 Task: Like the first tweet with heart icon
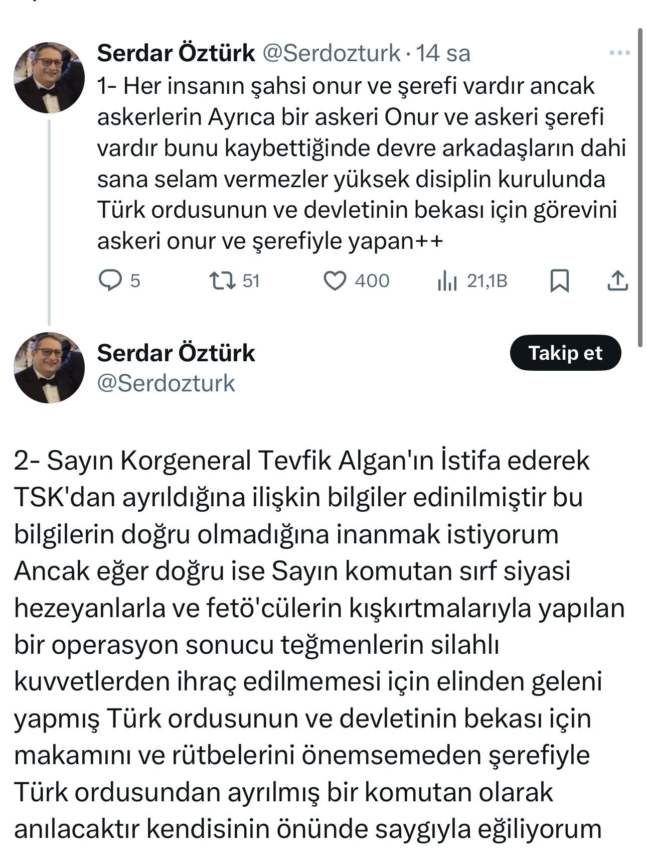pos(335,280)
